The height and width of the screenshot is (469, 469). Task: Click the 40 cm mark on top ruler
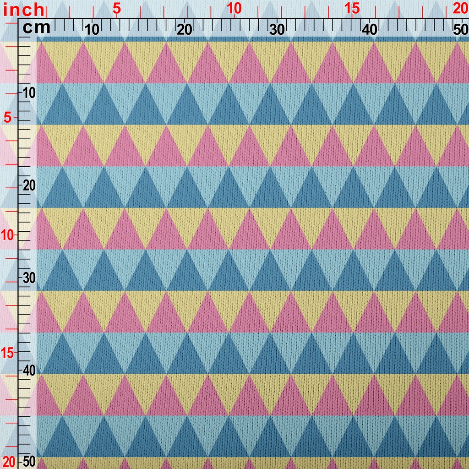(x=370, y=30)
